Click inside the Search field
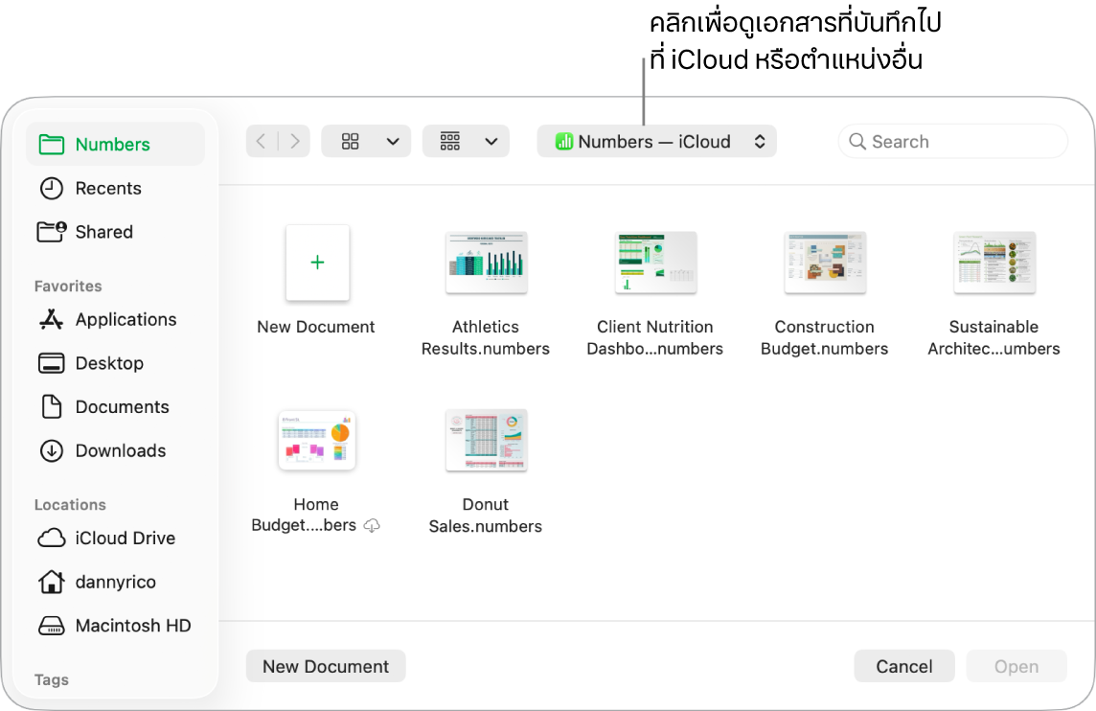 tap(952, 141)
